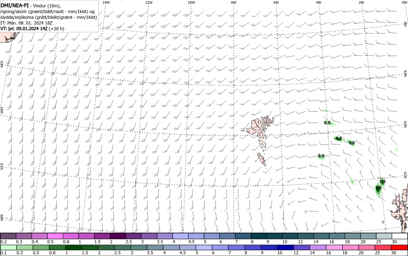Click the 'slydda/snjókoma' legend description line
408x256 pixels.
click(49, 17)
